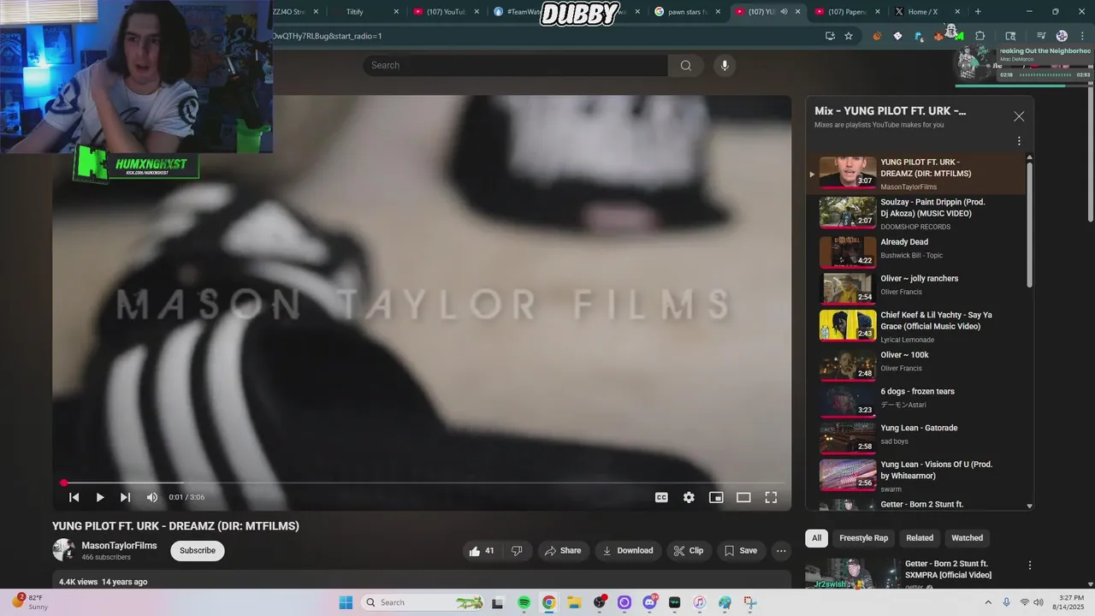1095x616 pixels.
Task: Open Chrome profile avatar
Action: click(x=1062, y=36)
